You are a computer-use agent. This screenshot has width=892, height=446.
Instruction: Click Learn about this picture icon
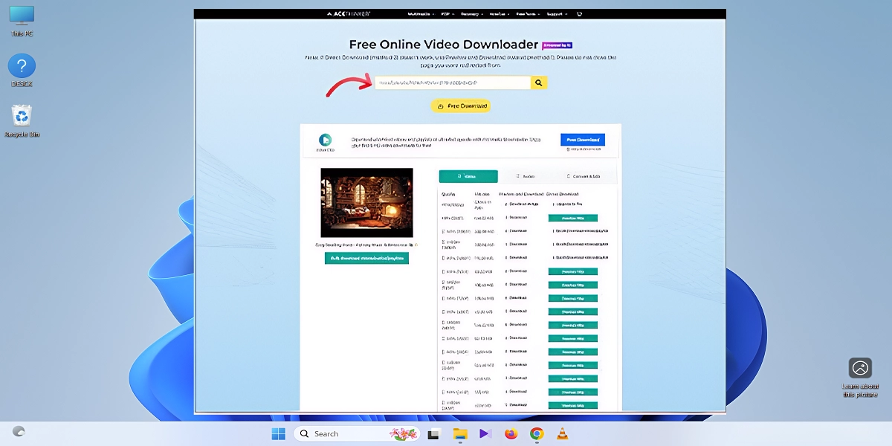coord(860,378)
